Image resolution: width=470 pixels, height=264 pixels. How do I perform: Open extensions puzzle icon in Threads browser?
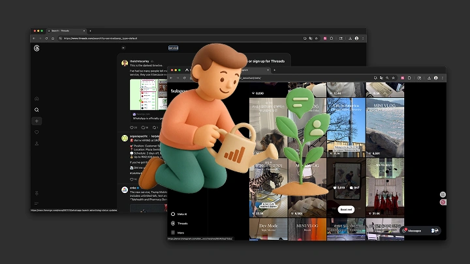pos(332,38)
